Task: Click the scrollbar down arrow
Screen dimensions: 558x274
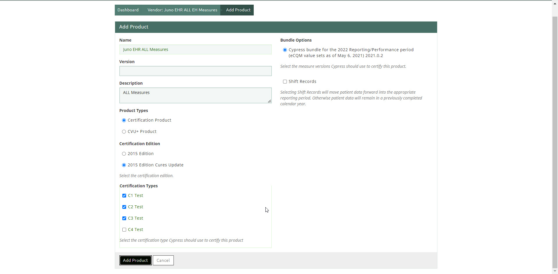Action: pos(555,271)
